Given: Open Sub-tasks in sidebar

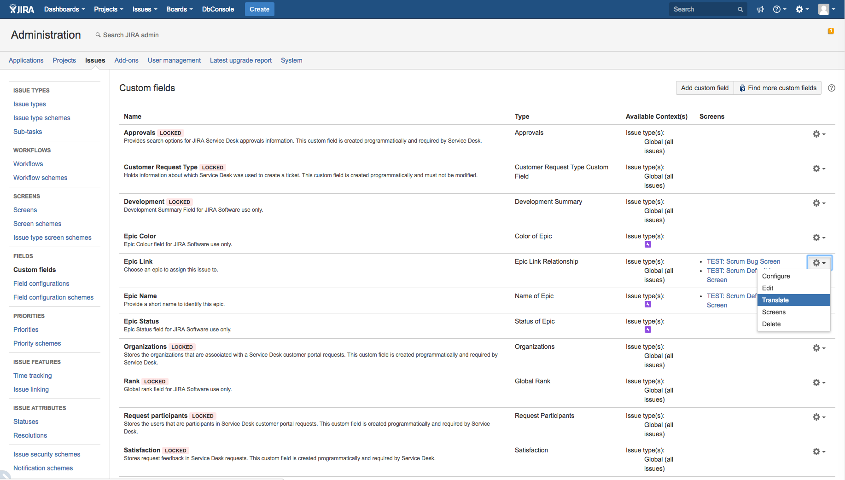Looking at the screenshot, I should point(28,132).
